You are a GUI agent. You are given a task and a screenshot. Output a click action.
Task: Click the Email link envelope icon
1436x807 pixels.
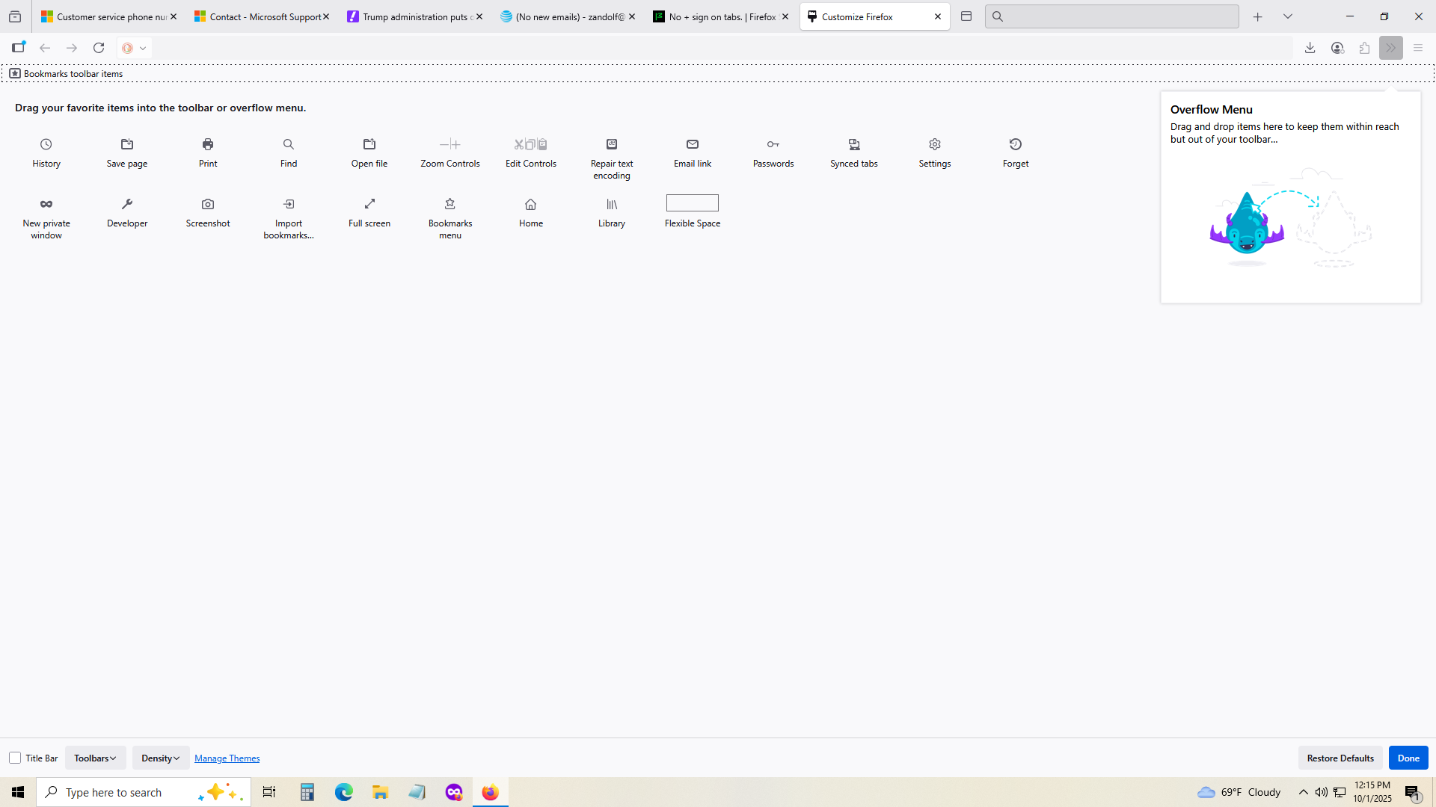click(693, 144)
